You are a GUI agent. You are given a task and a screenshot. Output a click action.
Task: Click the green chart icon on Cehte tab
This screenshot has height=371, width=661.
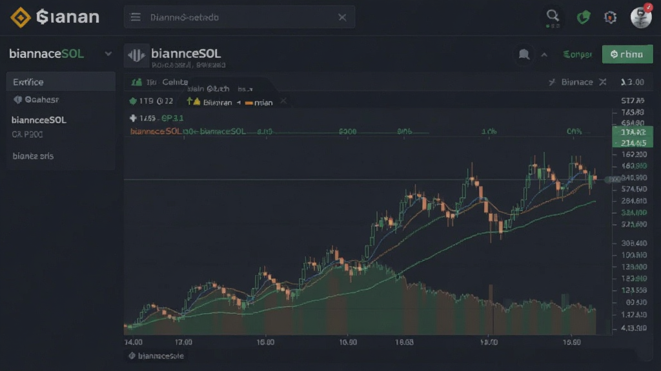tap(137, 82)
